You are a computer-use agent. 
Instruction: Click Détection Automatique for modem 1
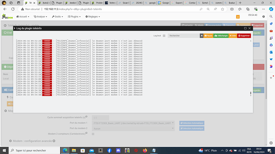click(192, 123)
